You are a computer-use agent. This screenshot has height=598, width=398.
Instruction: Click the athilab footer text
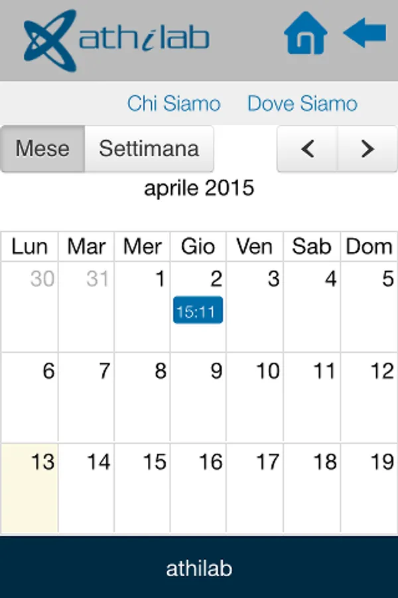199,569
